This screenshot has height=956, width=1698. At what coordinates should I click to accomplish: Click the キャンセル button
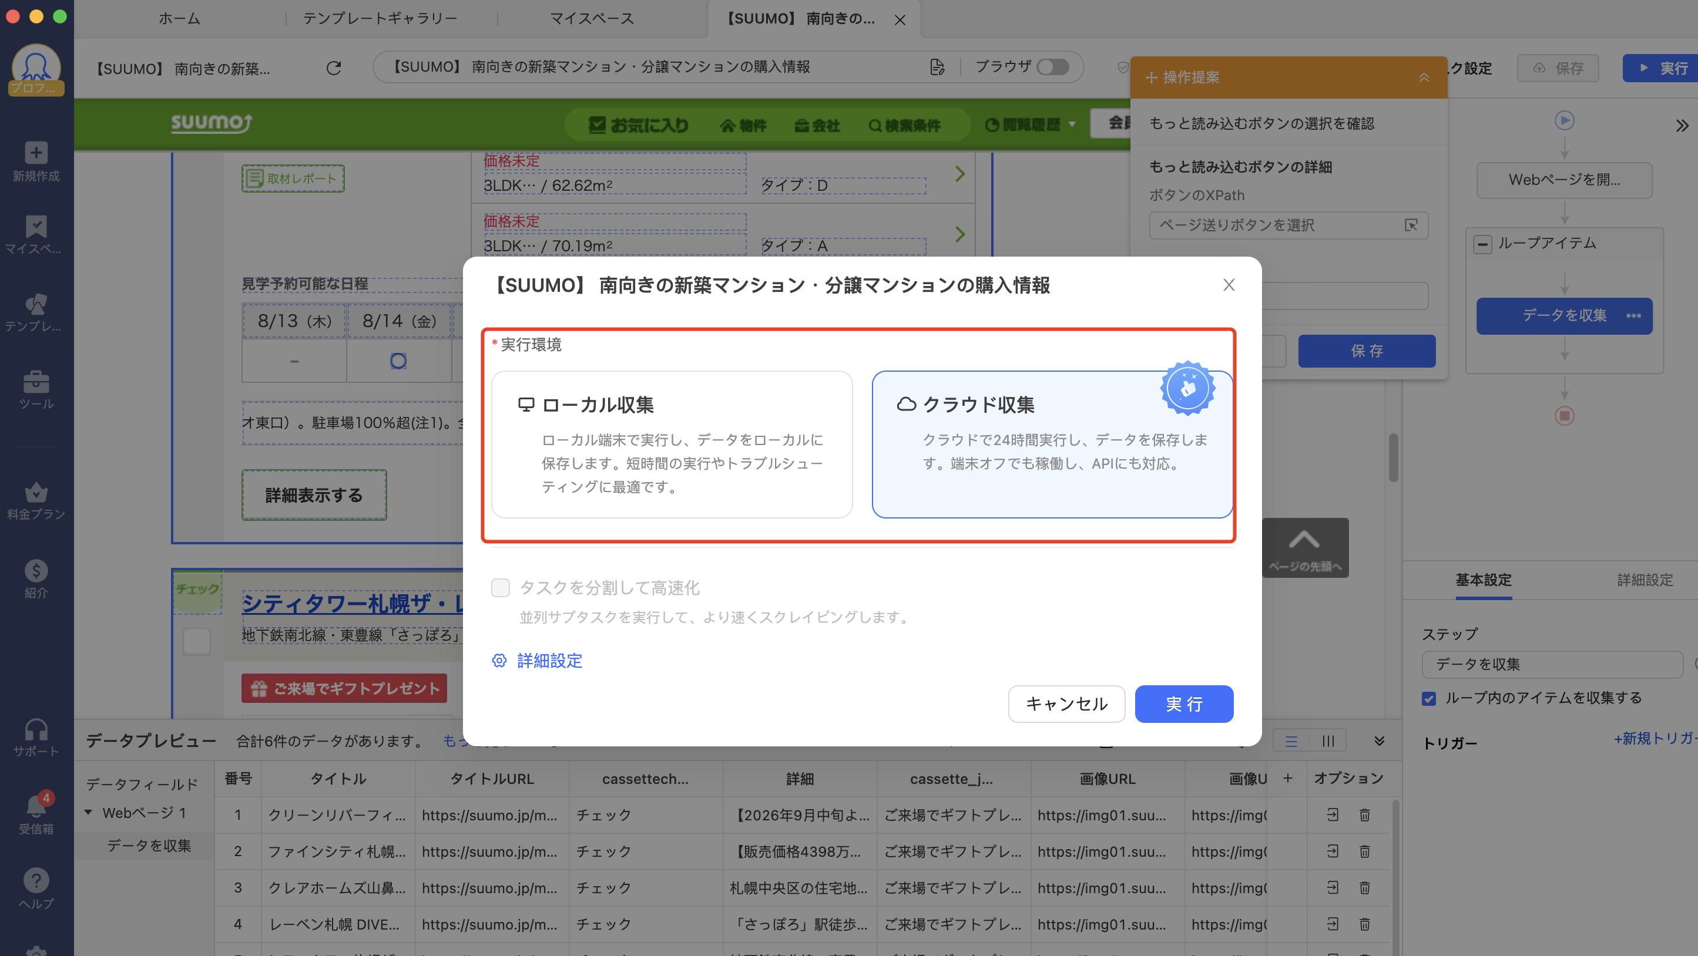pos(1066,703)
